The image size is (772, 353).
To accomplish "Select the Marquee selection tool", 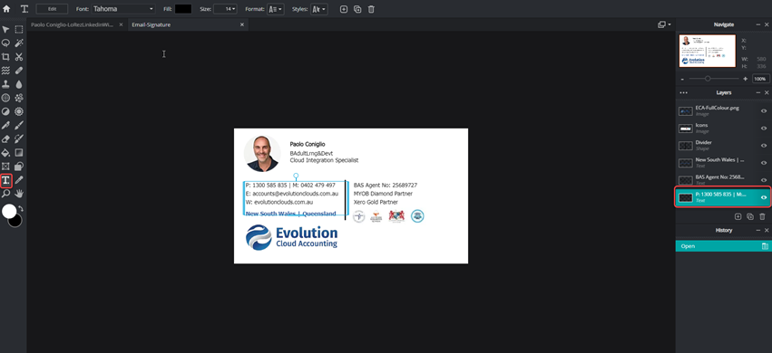I will [19, 30].
